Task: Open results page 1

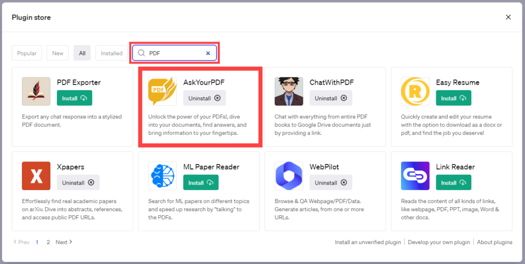Action: pyautogui.click(x=37, y=242)
